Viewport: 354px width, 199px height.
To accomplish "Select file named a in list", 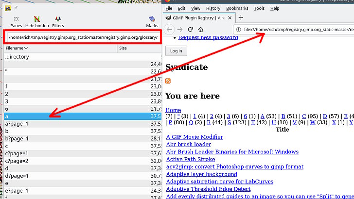I will (82, 116).
